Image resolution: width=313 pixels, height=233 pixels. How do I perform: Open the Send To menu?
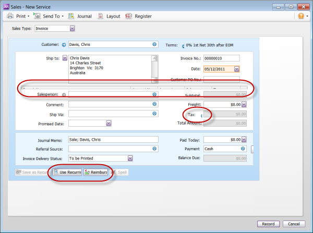pyautogui.click(x=51, y=16)
